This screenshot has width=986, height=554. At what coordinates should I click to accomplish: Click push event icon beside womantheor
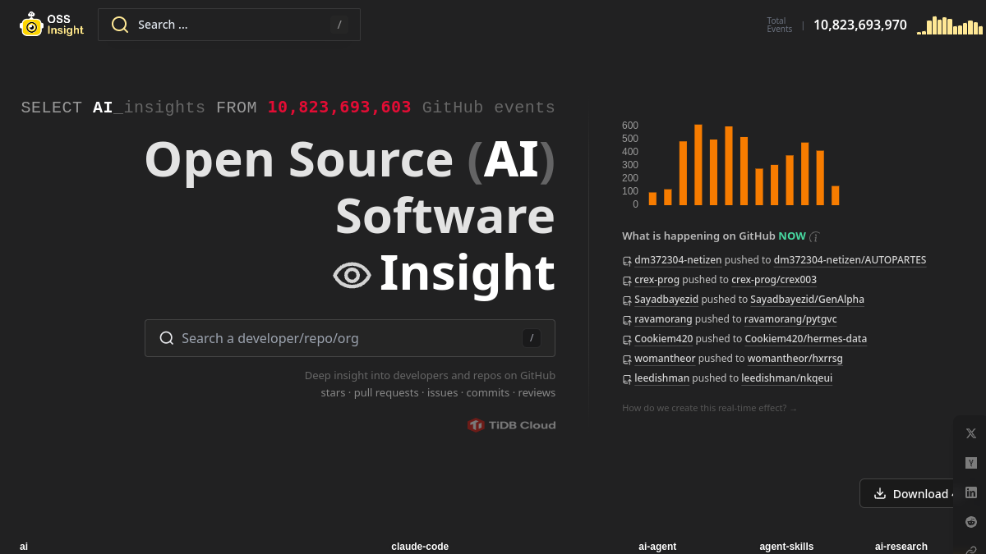coord(627,359)
